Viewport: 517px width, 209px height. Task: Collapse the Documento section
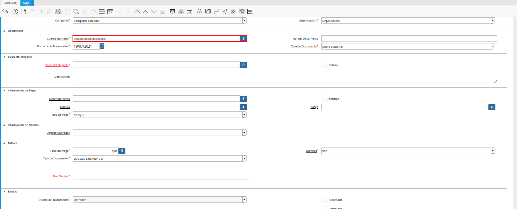(4, 31)
